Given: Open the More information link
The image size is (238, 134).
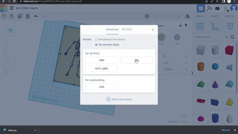Looking at the screenshot, I should pyautogui.click(x=119, y=99).
